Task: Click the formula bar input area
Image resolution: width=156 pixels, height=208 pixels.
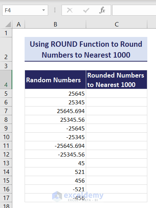Action: (x=134, y=10)
